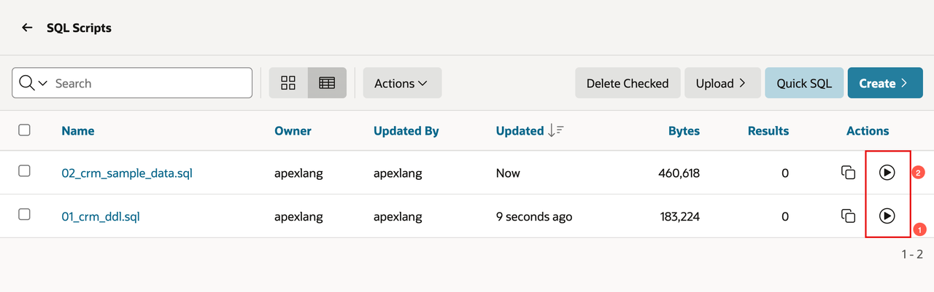Go back using the left arrow icon
Screen dimensions: 934x292
point(27,28)
